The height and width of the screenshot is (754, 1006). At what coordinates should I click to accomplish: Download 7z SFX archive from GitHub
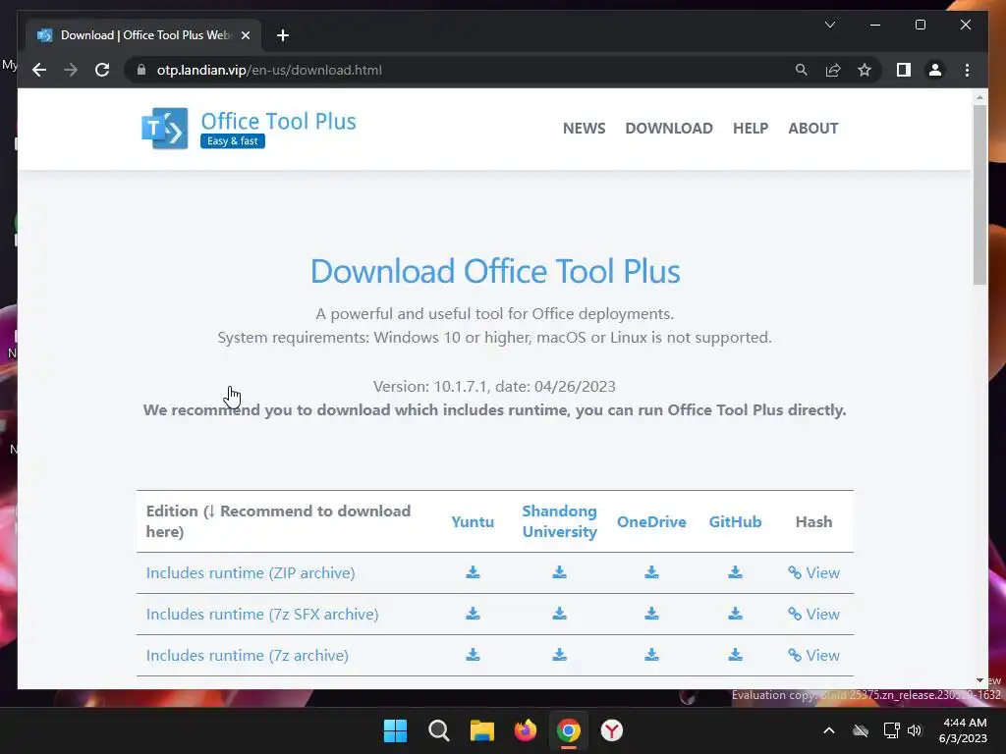coord(735,614)
